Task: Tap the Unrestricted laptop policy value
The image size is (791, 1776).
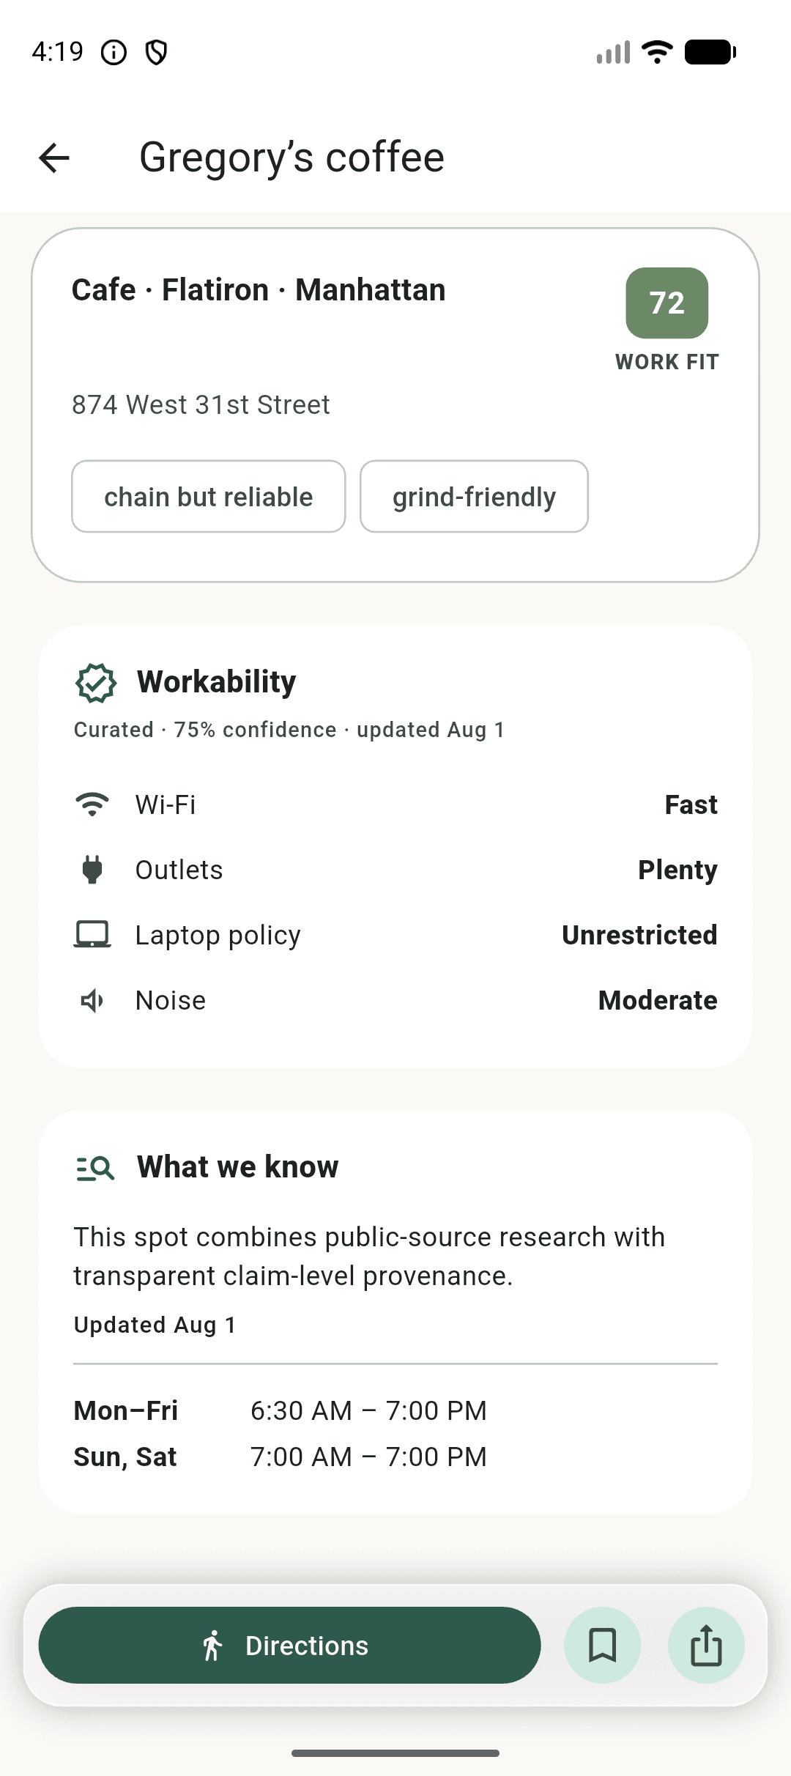Action: click(x=639, y=935)
